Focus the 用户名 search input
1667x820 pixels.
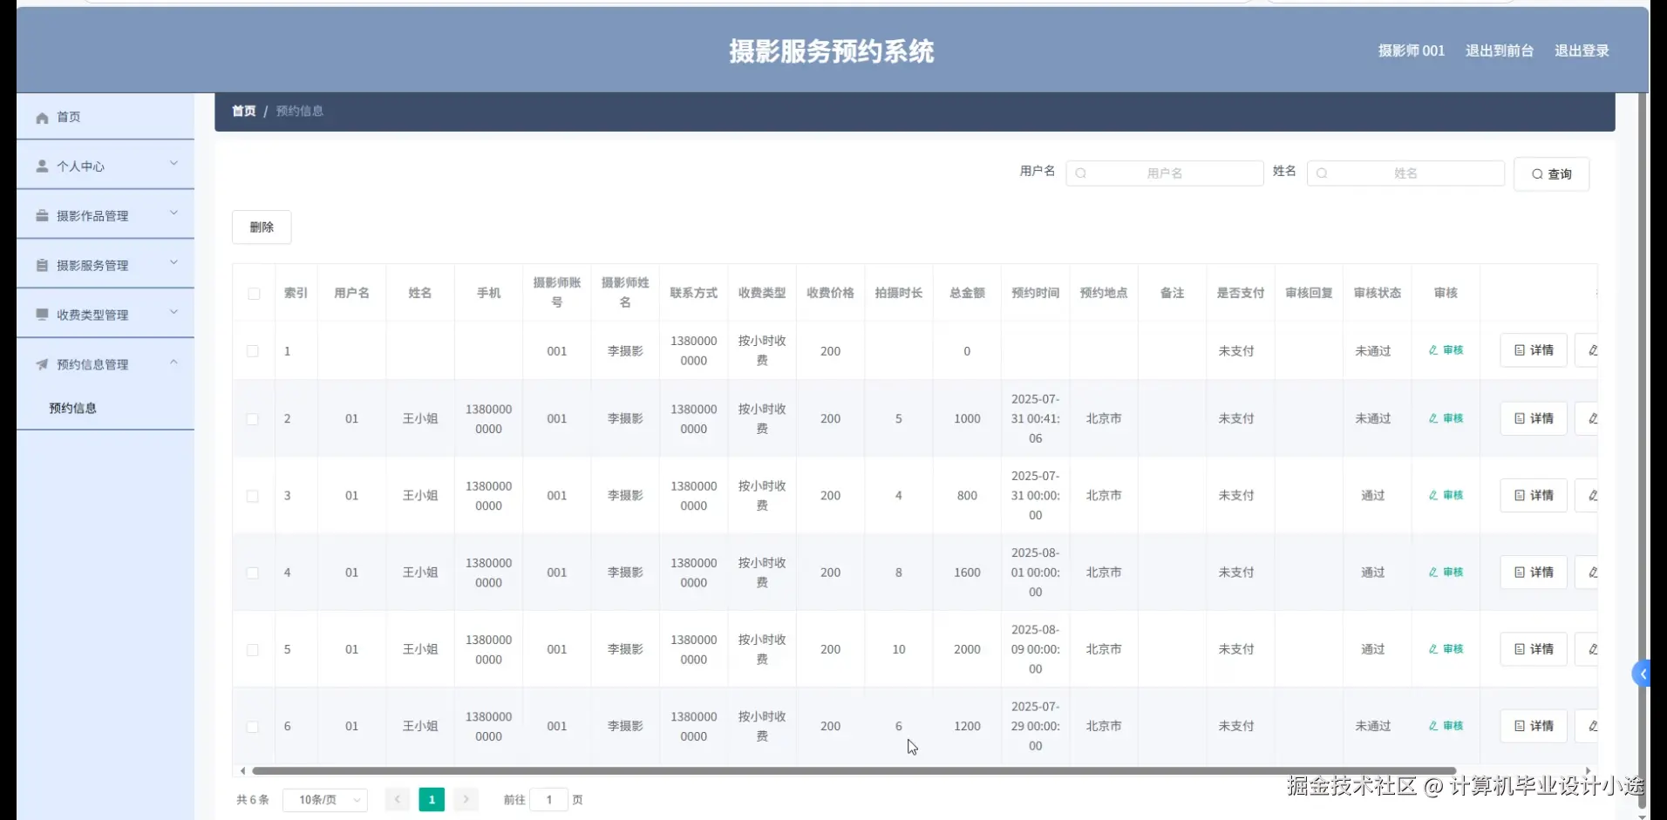coord(1165,173)
